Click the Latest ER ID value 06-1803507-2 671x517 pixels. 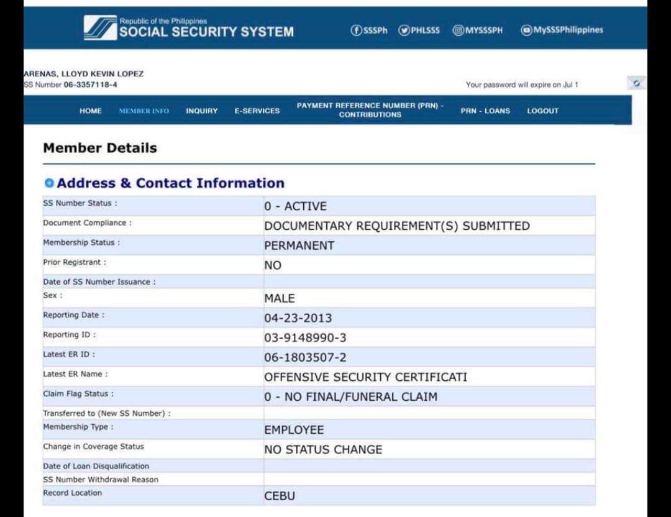[x=305, y=357]
